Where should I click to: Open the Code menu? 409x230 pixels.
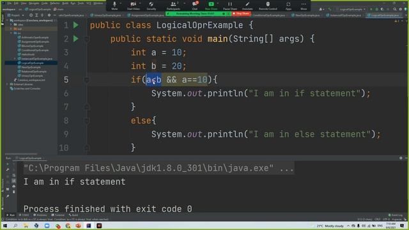tap(45, 3)
